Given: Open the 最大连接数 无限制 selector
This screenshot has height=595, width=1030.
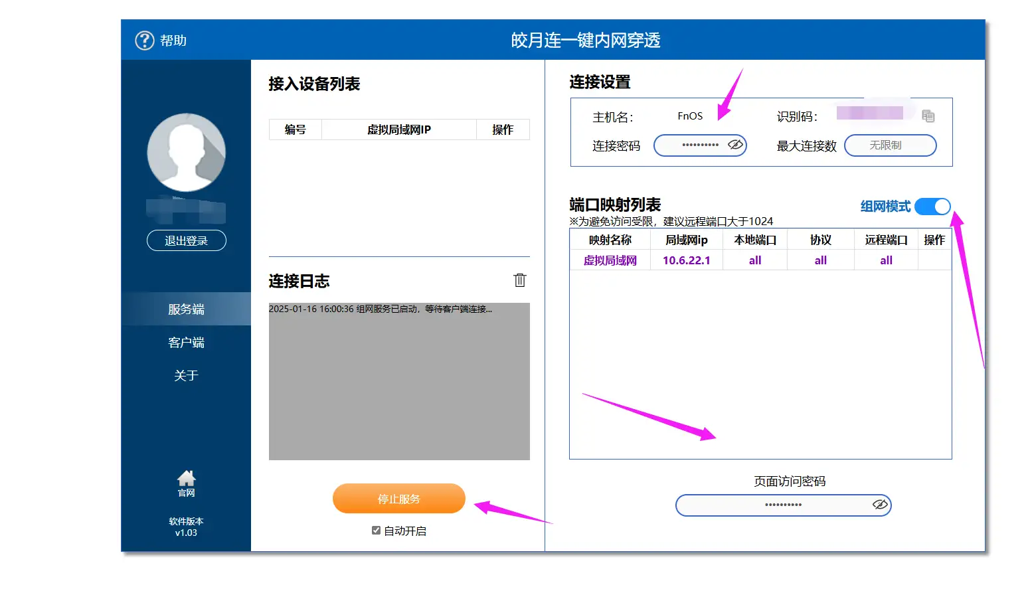Looking at the screenshot, I should [890, 145].
